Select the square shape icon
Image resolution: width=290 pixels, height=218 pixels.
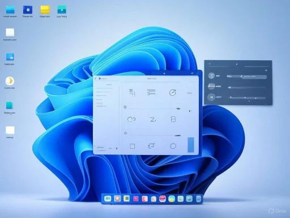[x=132, y=146]
